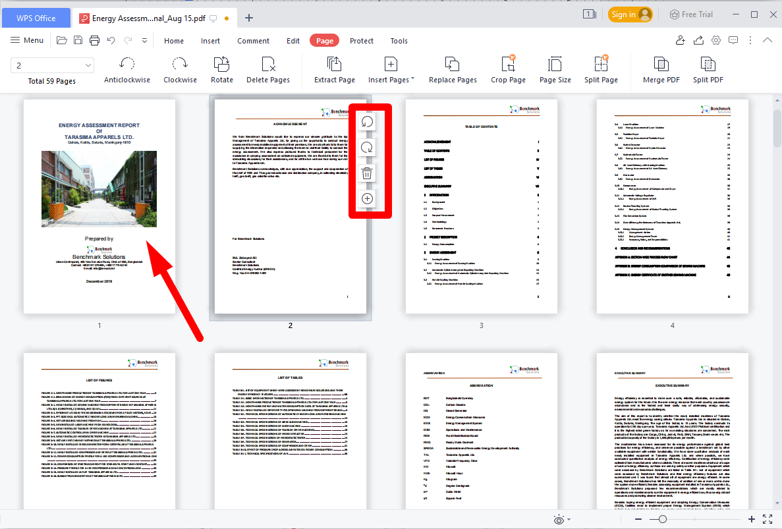Adjust the zoom slider handle
This screenshot has width=782, height=529.
click(x=662, y=519)
